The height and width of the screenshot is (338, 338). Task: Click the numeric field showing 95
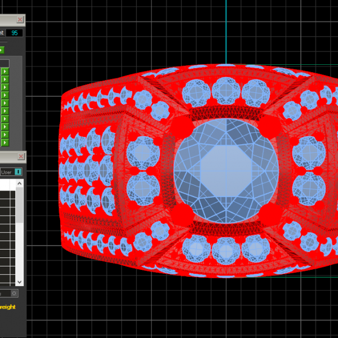15,33
